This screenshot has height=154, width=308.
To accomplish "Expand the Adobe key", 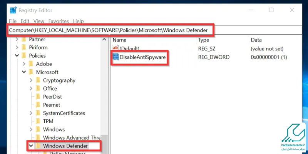I will pyautogui.click(x=24, y=64).
